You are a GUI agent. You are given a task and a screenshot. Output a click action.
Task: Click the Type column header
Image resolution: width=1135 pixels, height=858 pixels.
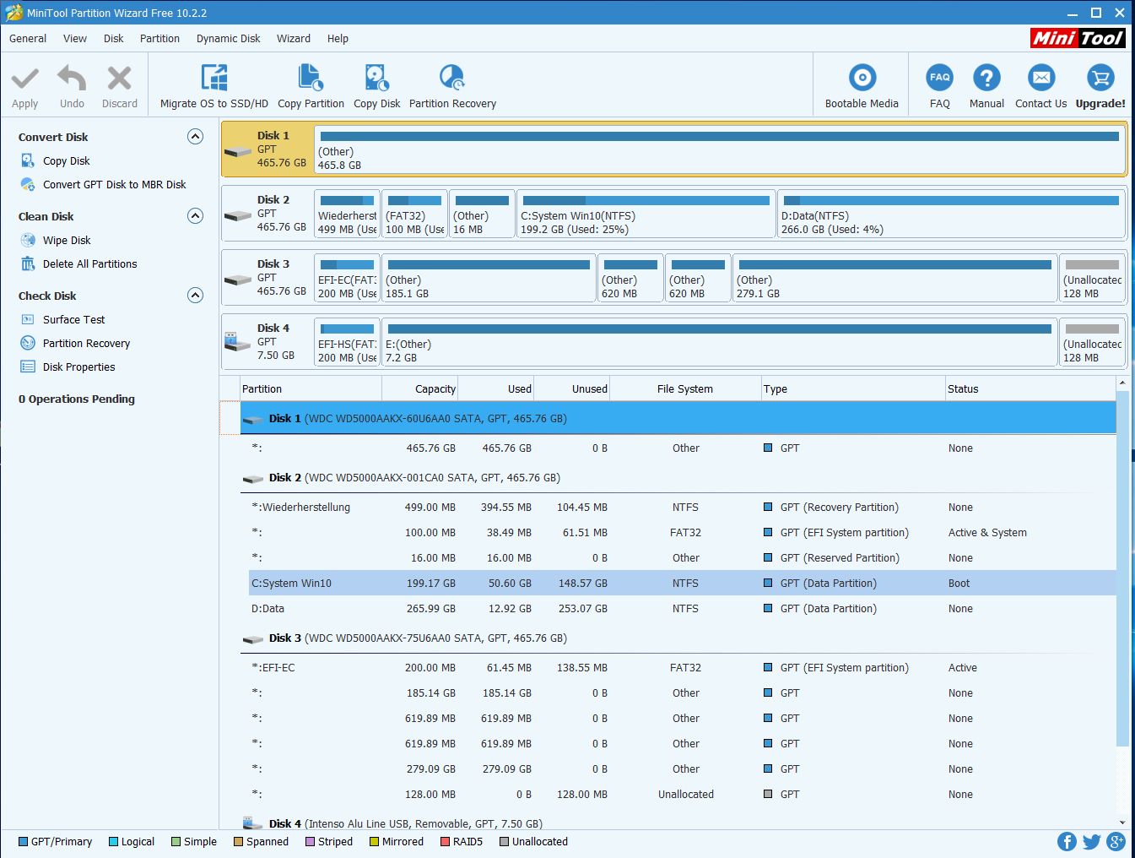click(852, 388)
